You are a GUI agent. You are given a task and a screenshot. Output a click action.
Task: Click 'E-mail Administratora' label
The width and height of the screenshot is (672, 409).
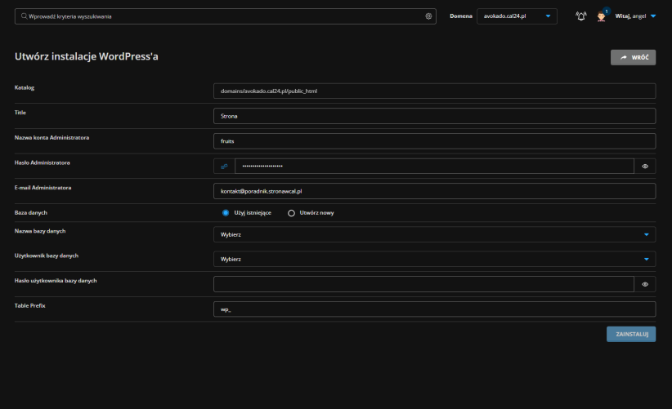point(43,188)
